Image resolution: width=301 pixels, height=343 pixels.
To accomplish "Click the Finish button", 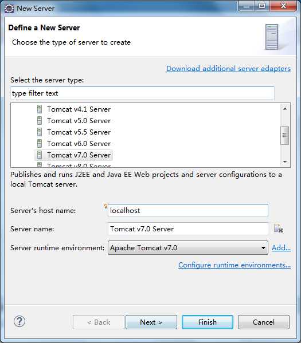I will coord(207,322).
